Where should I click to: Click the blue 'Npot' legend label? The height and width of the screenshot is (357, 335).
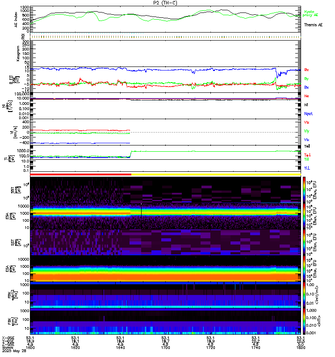308,114
